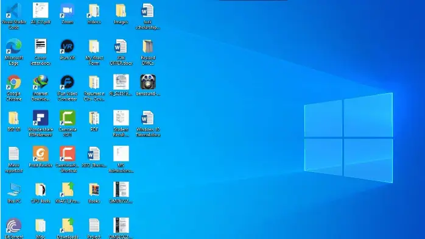
Task: Select the bensound audio file icon
Action: (148, 82)
